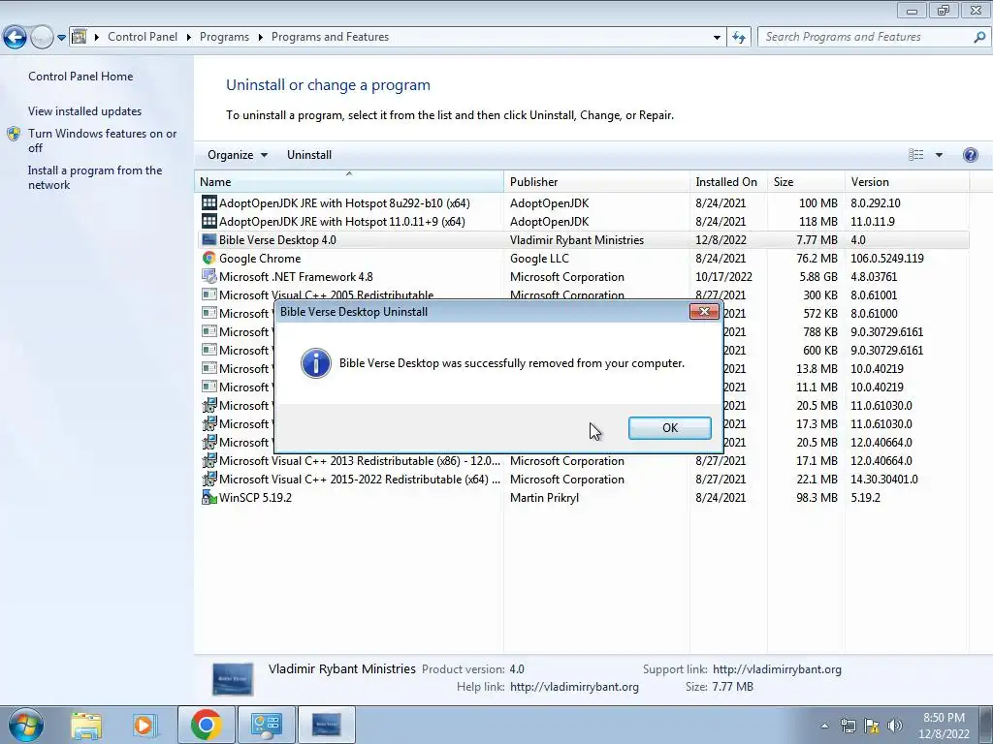The image size is (993, 744).
Task: Click the Vladimir Rybant Ministries publisher cell
Action: point(576,240)
